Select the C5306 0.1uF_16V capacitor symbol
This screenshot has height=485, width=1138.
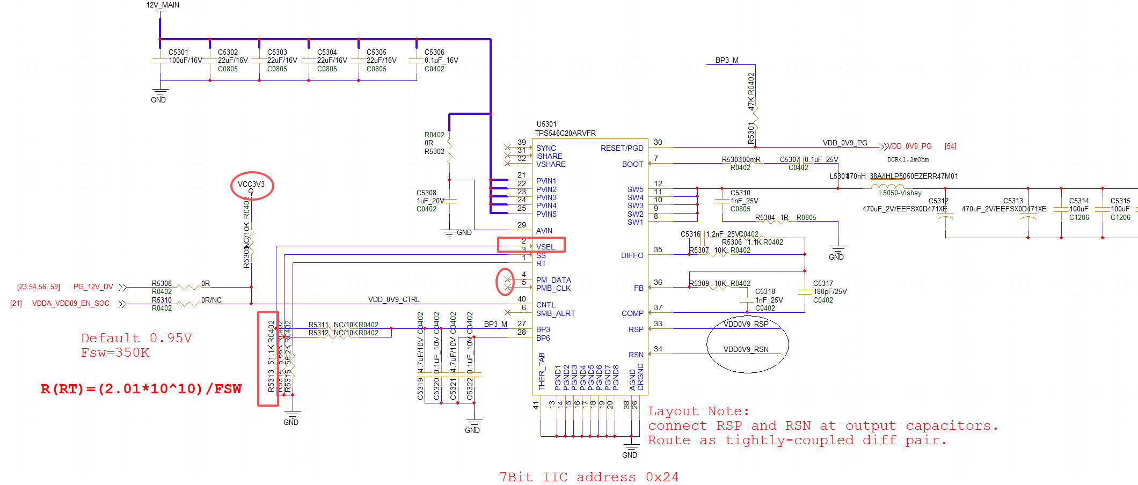417,61
